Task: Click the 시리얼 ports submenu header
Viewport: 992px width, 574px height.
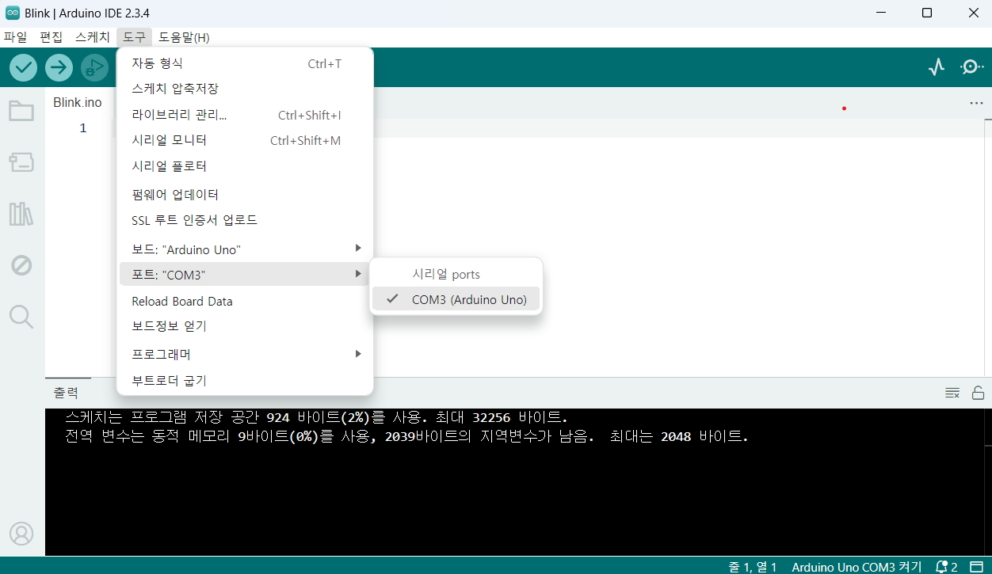Action: click(x=446, y=274)
